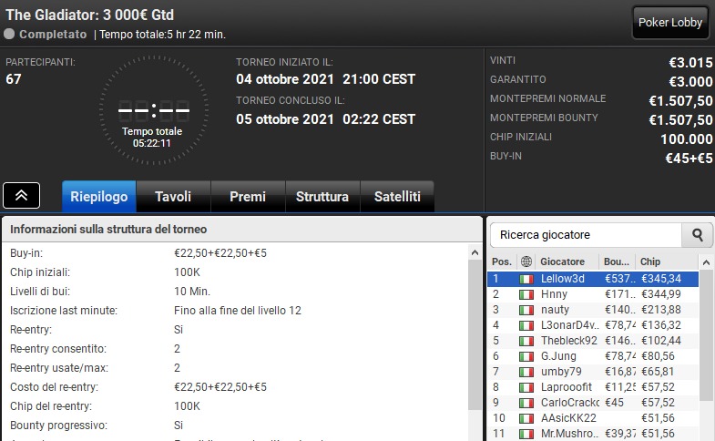The height and width of the screenshot is (441, 715).
Task: Click up arrow of structure info scrollbar
Action: click(x=475, y=252)
